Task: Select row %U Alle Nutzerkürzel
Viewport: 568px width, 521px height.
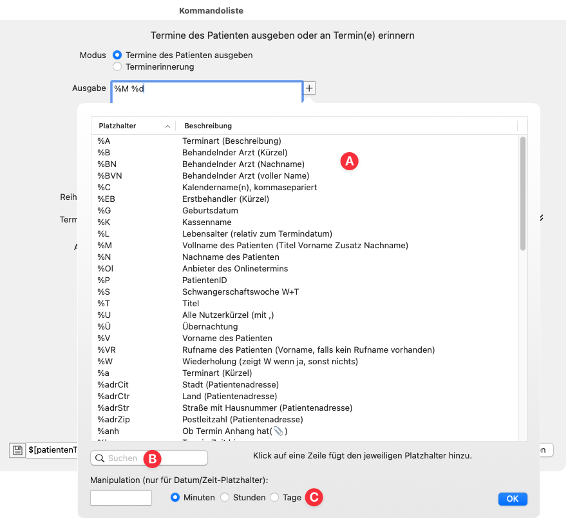Action: click(305, 315)
